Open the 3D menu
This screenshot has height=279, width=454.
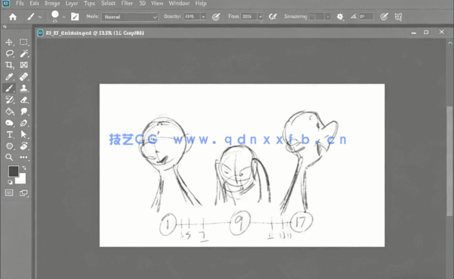142,4
